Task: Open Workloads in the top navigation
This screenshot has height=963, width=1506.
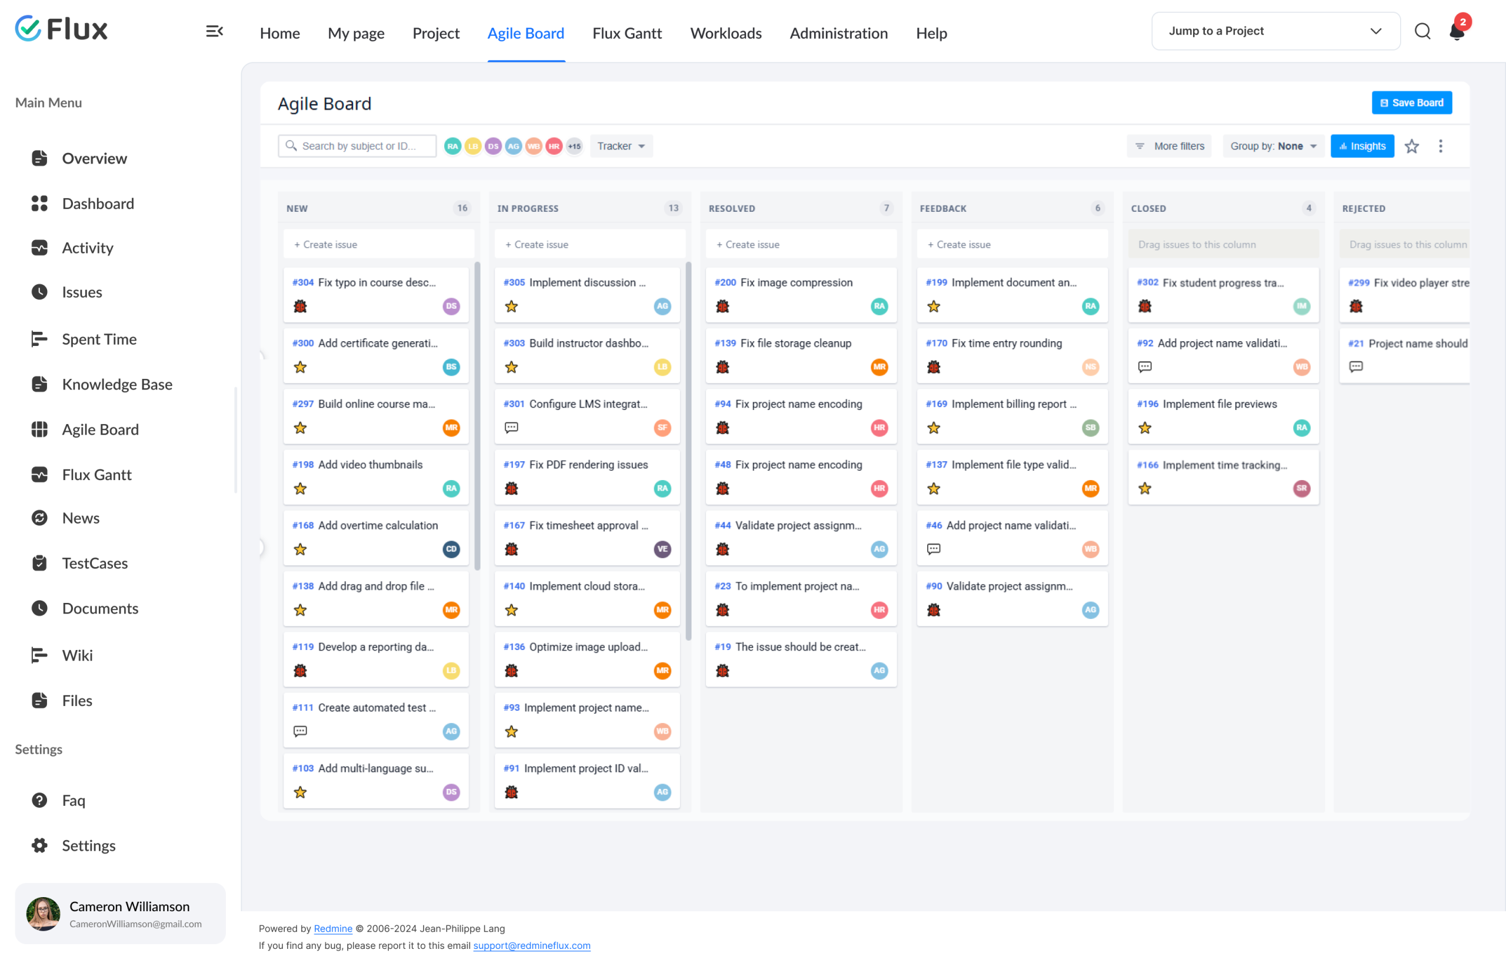Action: tap(725, 33)
